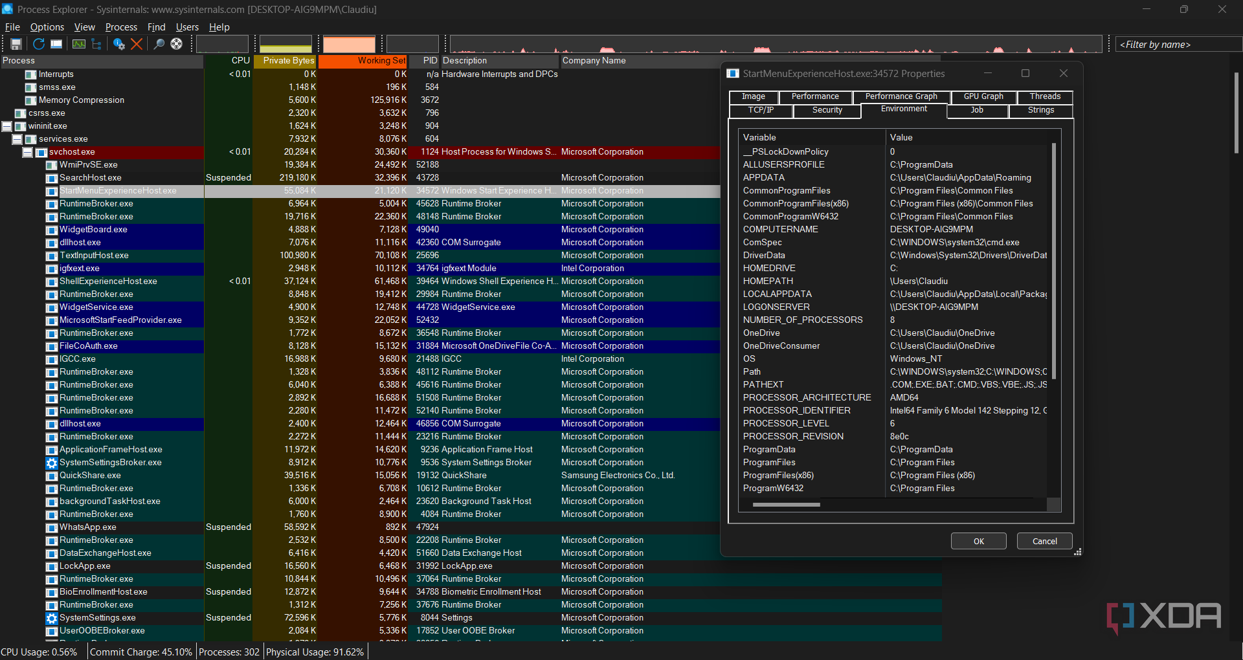Collapse the svchost.exe tree node

click(x=28, y=152)
